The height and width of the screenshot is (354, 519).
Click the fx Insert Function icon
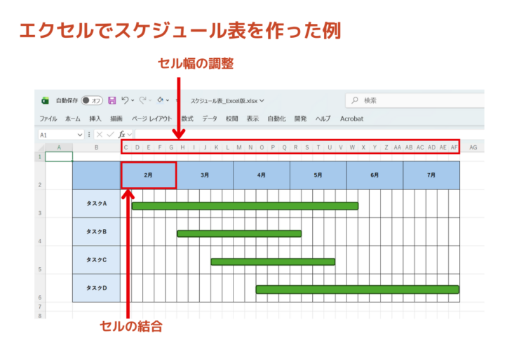point(122,135)
